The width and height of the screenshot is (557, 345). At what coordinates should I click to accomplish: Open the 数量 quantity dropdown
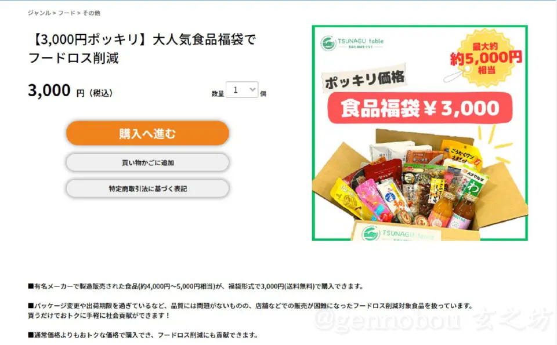click(242, 90)
